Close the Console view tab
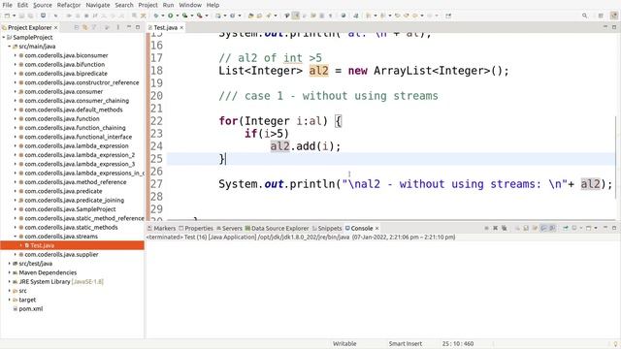Image resolution: width=621 pixels, height=349 pixels. click(x=377, y=229)
